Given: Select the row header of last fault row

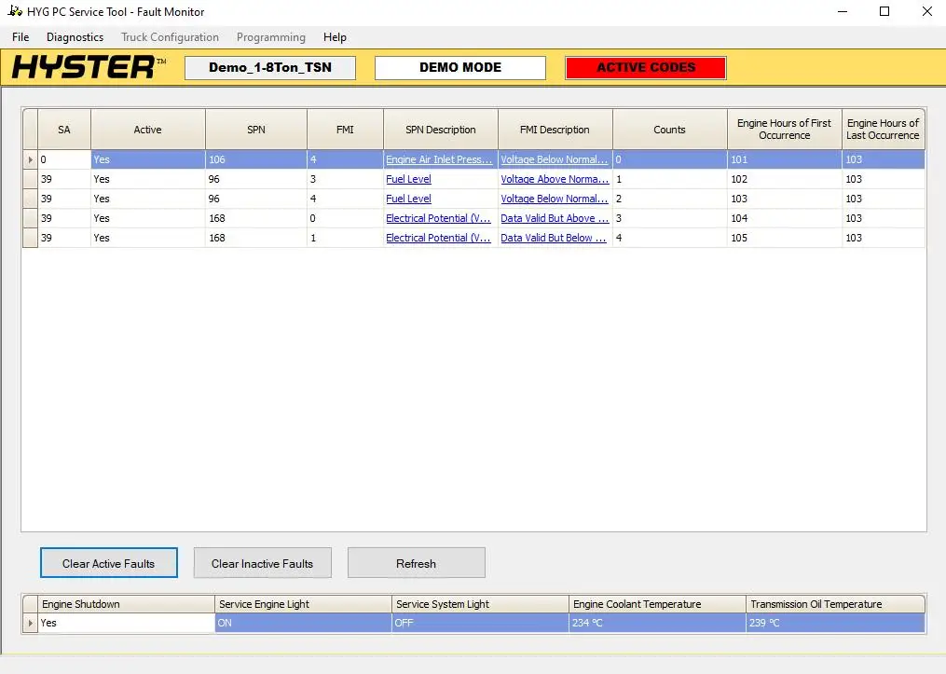Looking at the screenshot, I should [30, 238].
